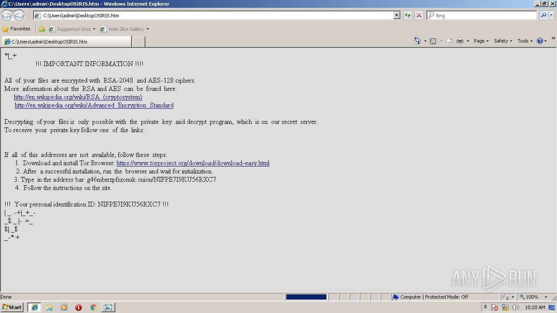The width and height of the screenshot is (557, 313).
Task: Click the search magnifier button
Action: click(544, 15)
